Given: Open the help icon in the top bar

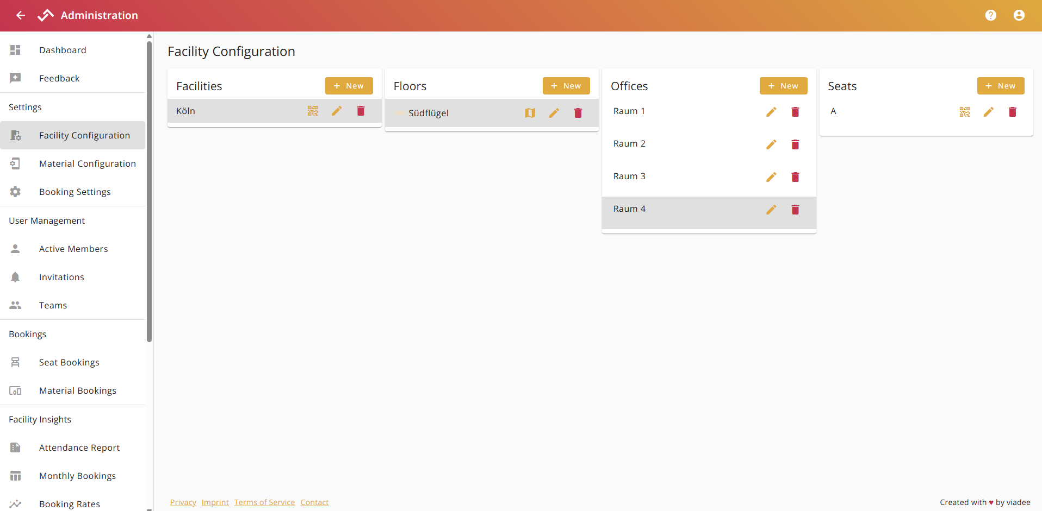Looking at the screenshot, I should point(991,15).
